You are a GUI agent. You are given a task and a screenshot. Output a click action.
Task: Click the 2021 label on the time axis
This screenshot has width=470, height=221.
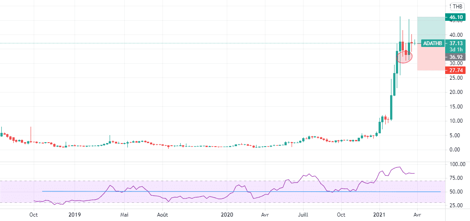(379, 214)
